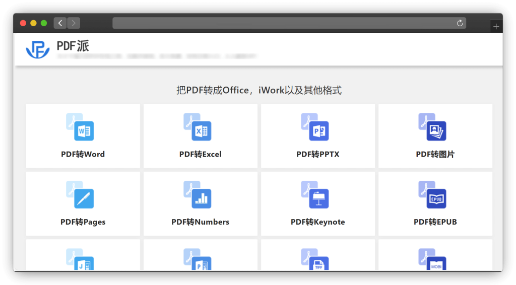516x285 pixels.
Task: Click the PDF转Numbers label
Action: [201, 222]
